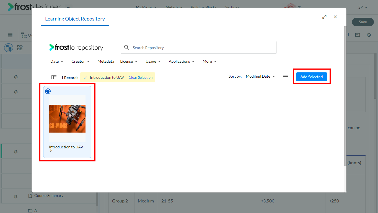Toggle the sidebar hamburger menu icon
The height and width of the screenshot is (213, 378).
[10, 35]
